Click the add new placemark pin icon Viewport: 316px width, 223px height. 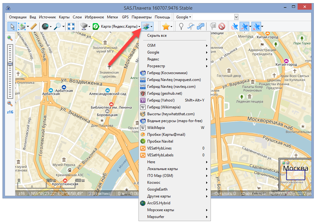click(181, 26)
